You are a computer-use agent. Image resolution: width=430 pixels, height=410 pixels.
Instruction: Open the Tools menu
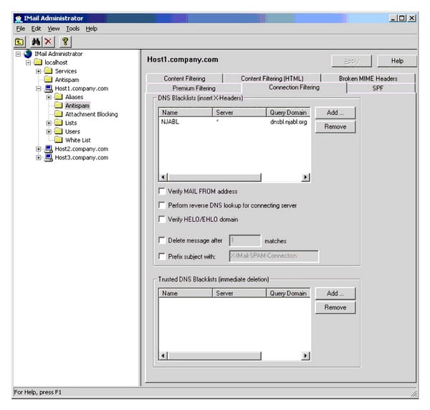click(72, 29)
